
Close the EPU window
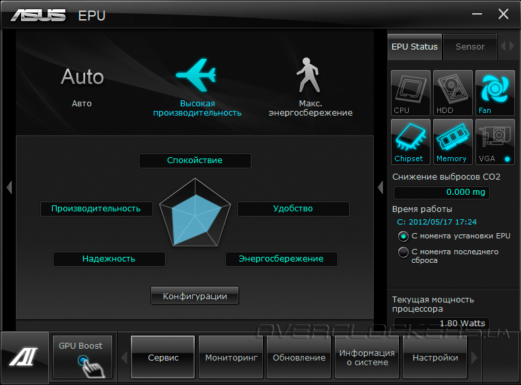[x=503, y=14]
